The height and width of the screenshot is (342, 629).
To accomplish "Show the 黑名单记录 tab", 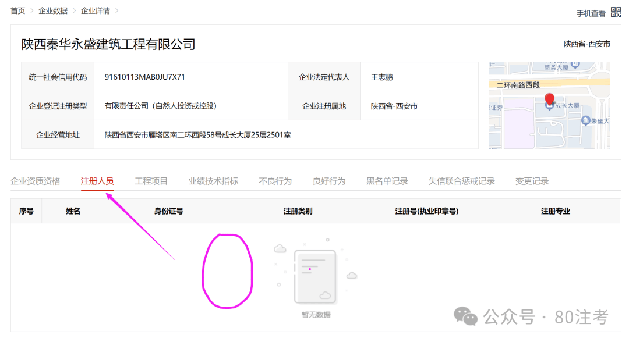I will (387, 181).
